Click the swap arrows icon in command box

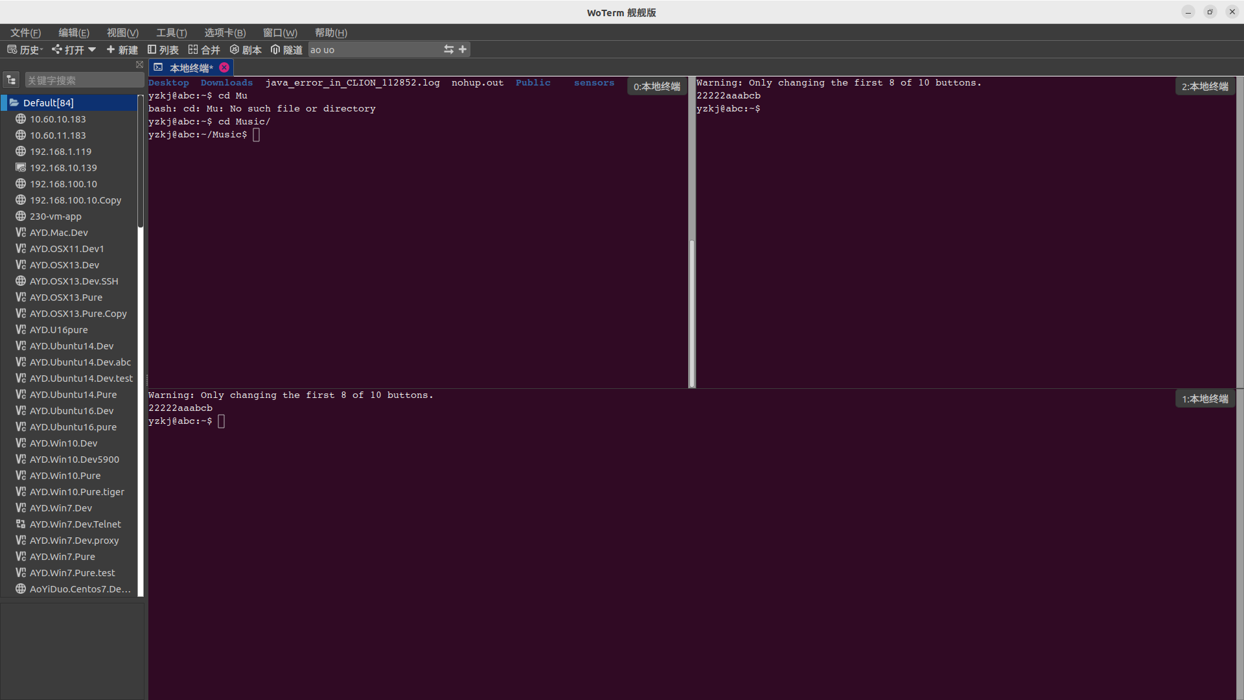pos(448,49)
